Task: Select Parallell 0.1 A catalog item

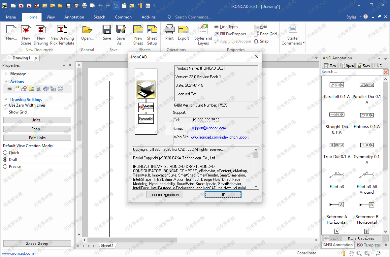Action: tap(337, 90)
